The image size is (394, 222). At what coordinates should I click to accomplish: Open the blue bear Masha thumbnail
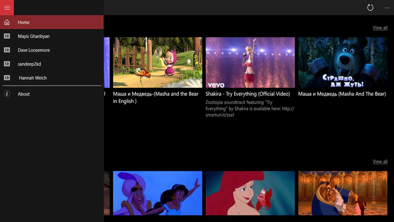343,62
